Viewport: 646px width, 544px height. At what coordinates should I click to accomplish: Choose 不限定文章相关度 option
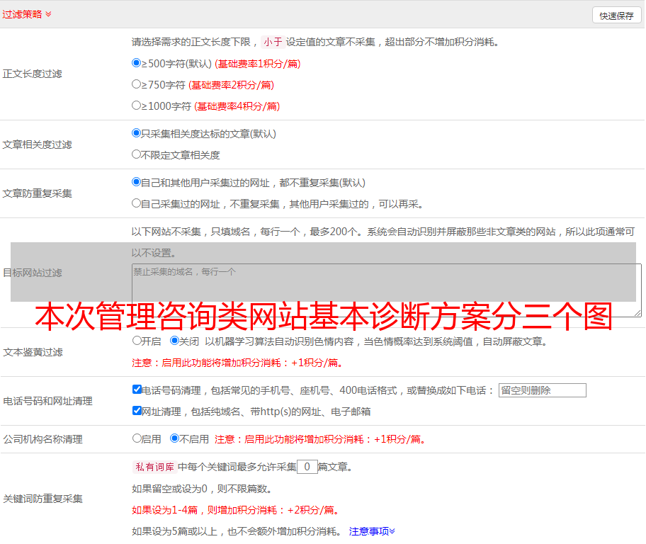137,154
